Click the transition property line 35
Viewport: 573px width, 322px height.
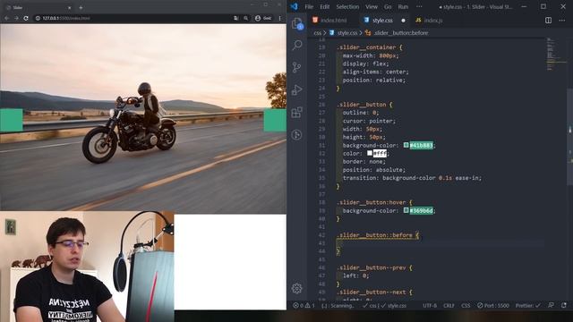click(x=412, y=178)
